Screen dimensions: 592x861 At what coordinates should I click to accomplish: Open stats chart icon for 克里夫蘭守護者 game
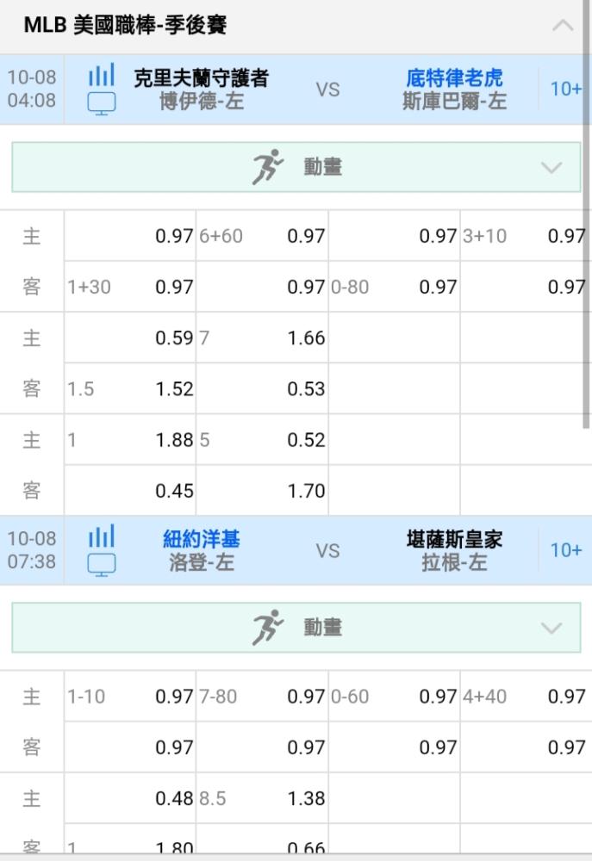[102, 75]
